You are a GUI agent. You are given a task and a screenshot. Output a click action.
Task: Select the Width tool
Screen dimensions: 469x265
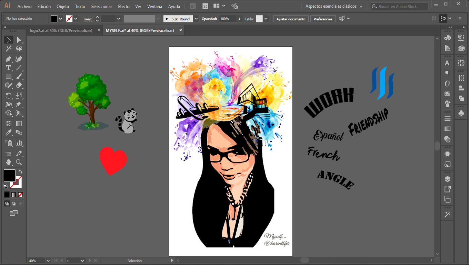point(9,104)
